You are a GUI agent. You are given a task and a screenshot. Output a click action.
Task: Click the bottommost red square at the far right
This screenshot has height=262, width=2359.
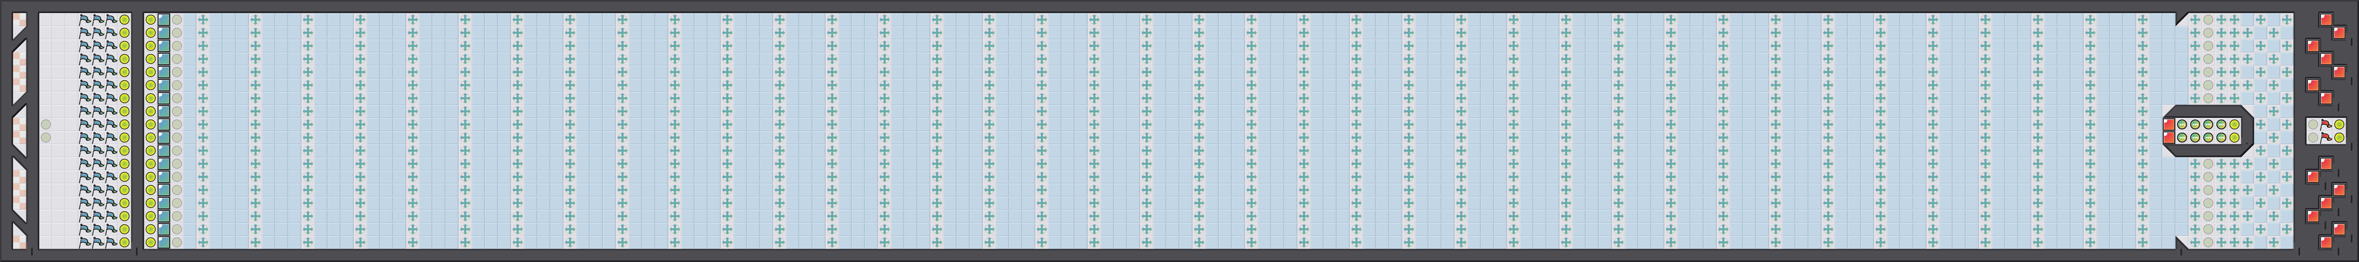pyautogui.click(x=2326, y=242)
